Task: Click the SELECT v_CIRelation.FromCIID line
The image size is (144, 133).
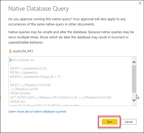Action: (x=30, y=85)
